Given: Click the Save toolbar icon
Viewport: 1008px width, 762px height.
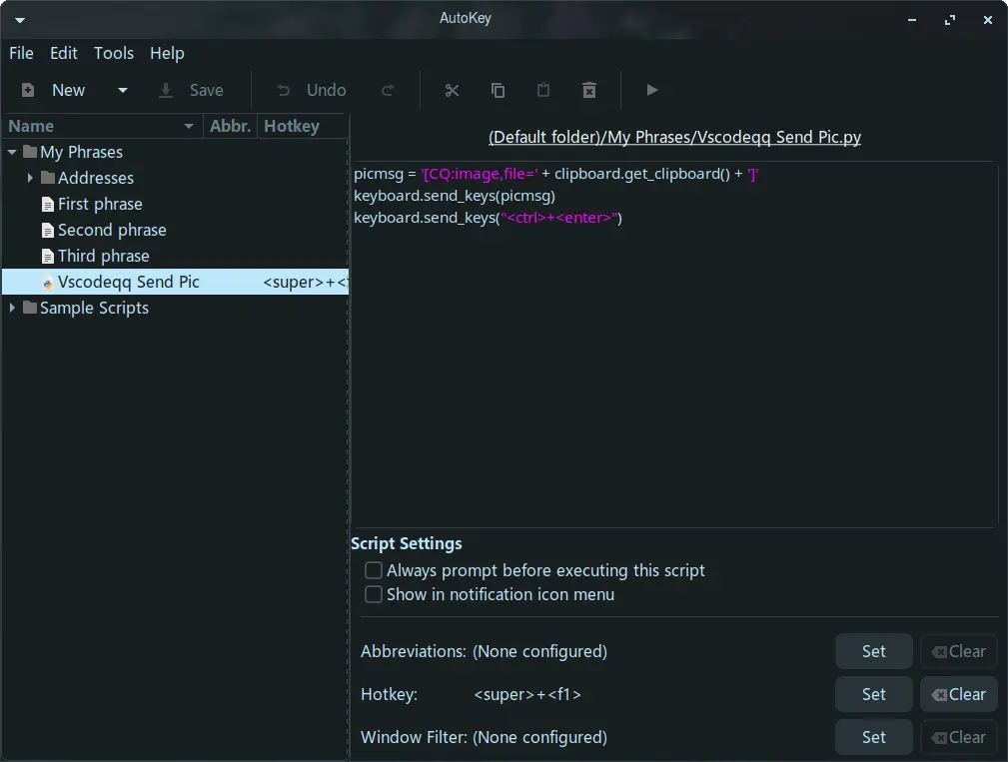Looking at the screenshot, I should [x=166, y=90].
